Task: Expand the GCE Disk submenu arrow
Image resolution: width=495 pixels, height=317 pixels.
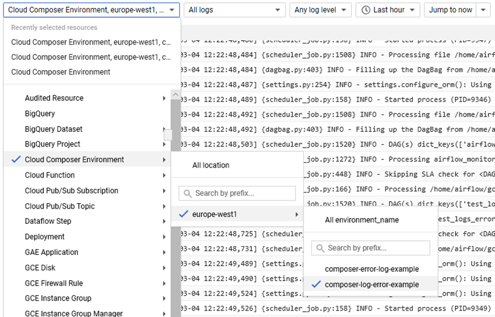Action: pos(164,267)
